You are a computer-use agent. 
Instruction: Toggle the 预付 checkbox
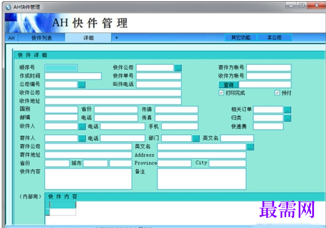(x=277, y=93)
